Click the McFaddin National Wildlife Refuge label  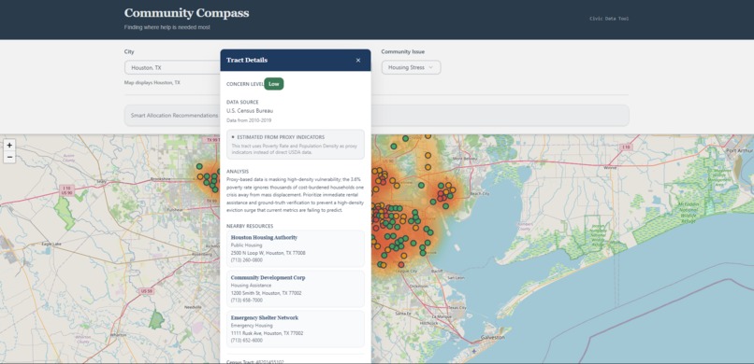point(689,214)
